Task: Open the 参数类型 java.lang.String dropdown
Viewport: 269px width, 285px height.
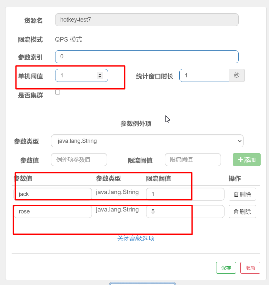Action: [147, 141]
